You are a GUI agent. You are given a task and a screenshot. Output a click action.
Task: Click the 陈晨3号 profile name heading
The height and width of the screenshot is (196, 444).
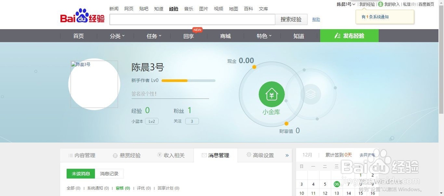click(x=147, y=67)
